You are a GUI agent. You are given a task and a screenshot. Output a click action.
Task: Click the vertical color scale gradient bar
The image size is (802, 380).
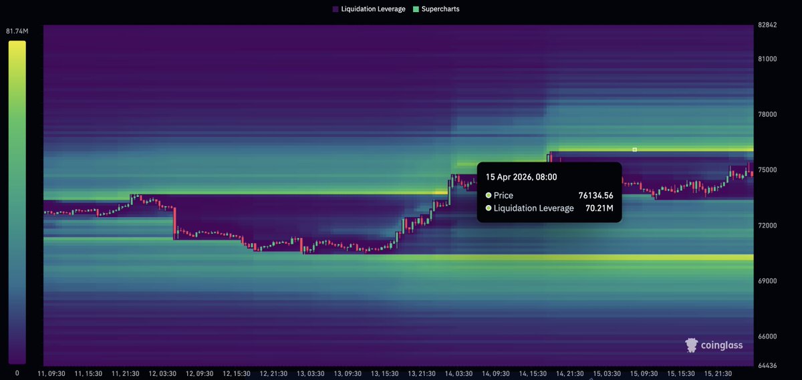click(x=17, y=202)
